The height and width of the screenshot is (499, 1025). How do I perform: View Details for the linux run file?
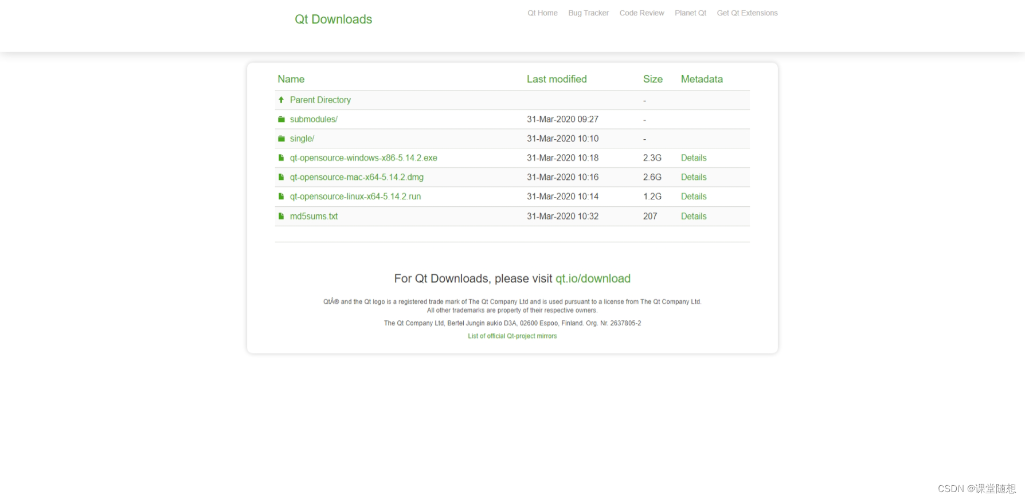tap(694, 197)
